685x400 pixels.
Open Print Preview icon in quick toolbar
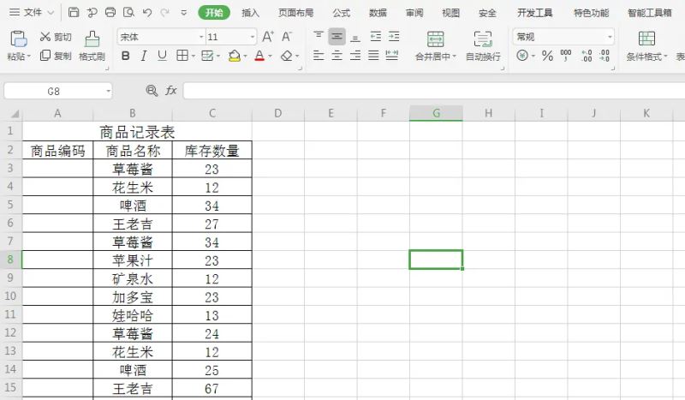tap(129, 12)
